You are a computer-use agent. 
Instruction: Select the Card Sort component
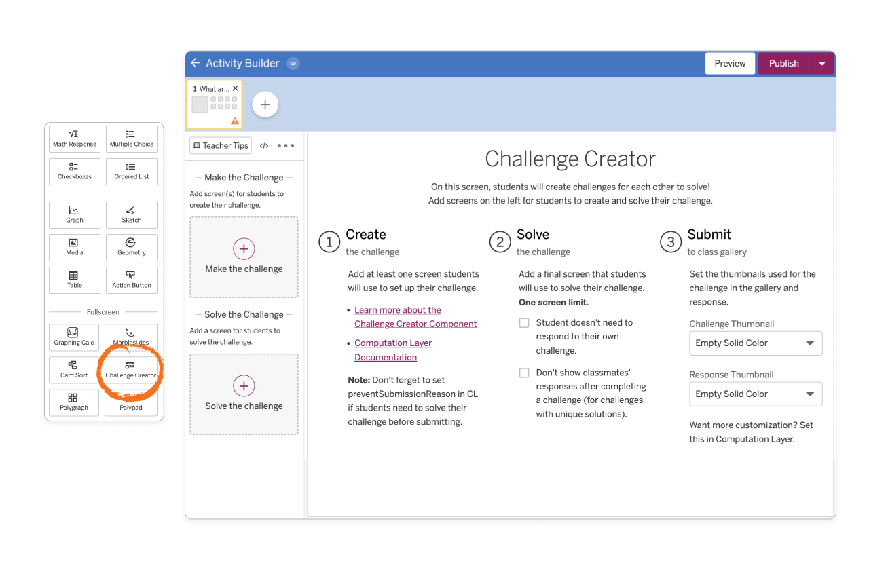74,370
